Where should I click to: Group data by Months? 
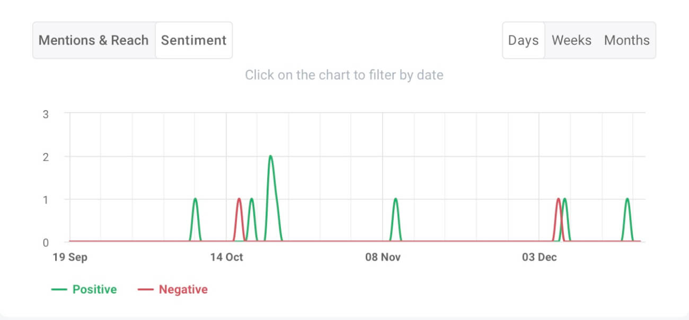[627, 40]
